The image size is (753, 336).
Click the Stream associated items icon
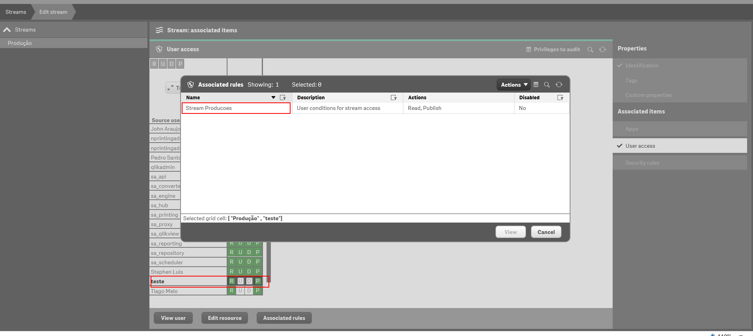coord(159,30)
